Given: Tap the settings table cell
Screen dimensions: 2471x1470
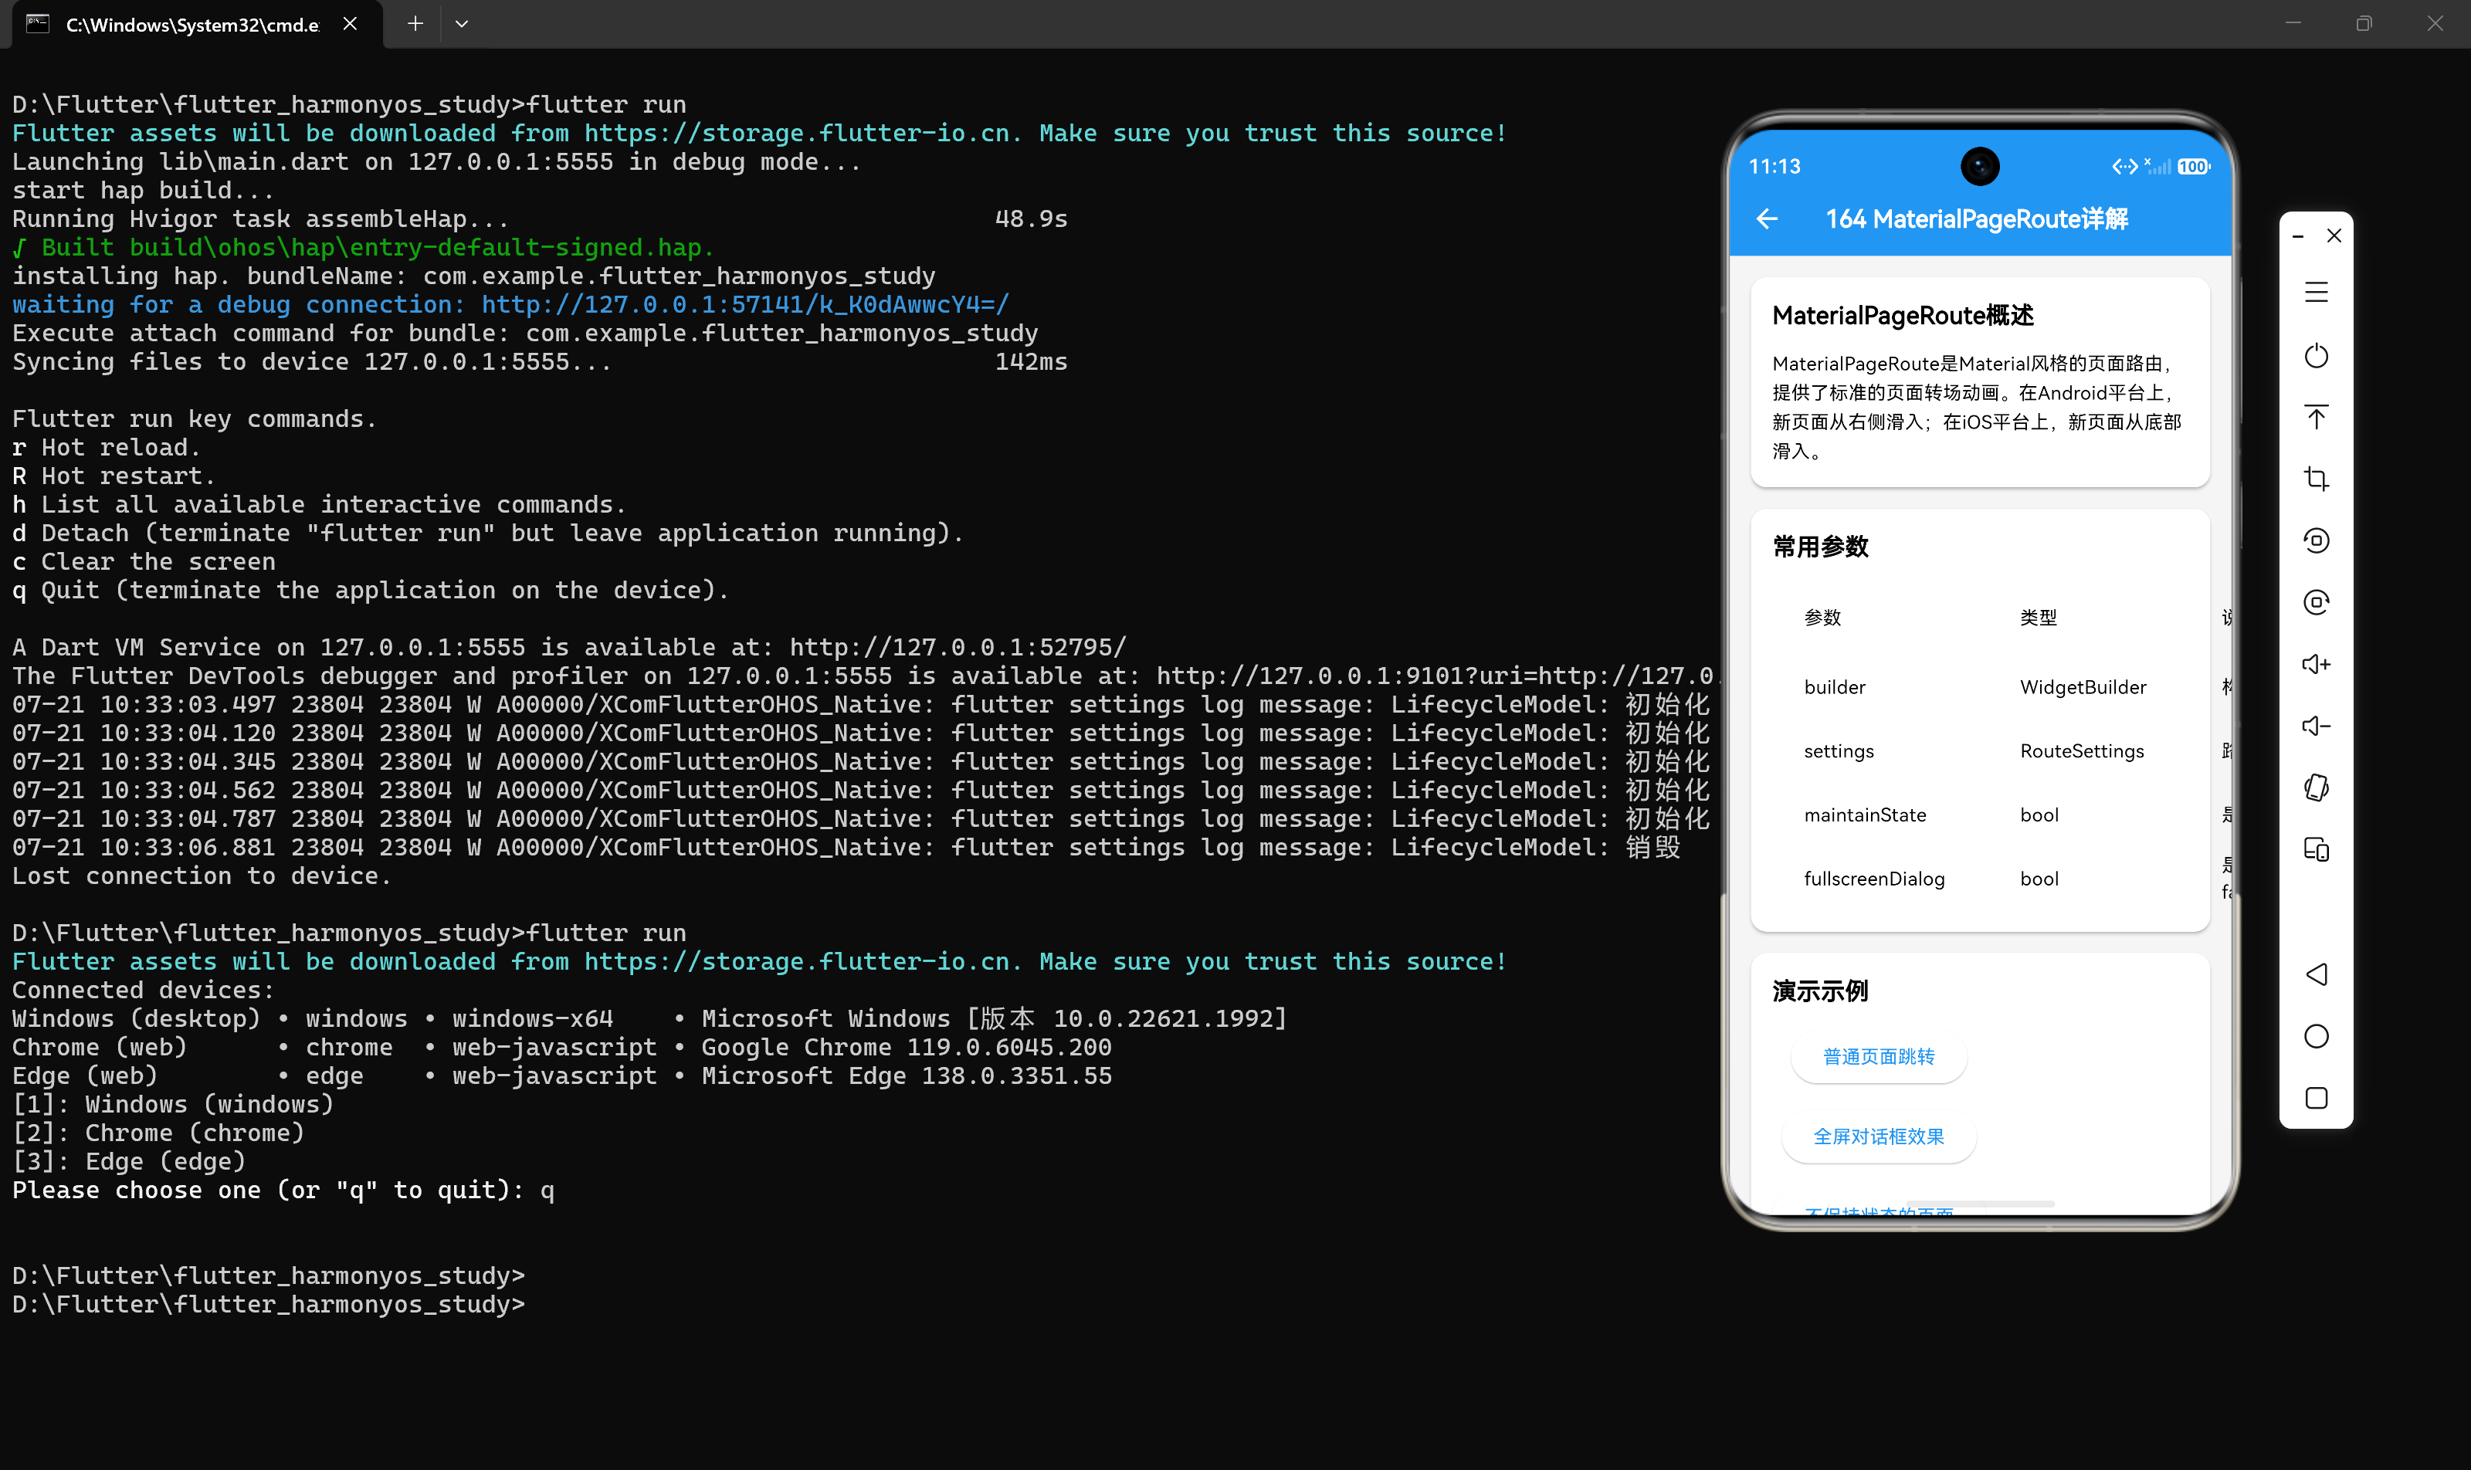Looking at the screenshot, I should 1839,752.
